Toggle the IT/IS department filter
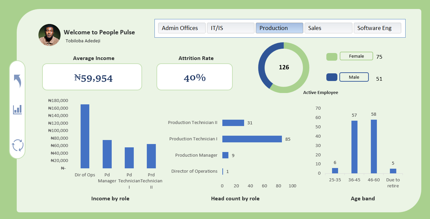Screen dimensions: 430x219 231,28
